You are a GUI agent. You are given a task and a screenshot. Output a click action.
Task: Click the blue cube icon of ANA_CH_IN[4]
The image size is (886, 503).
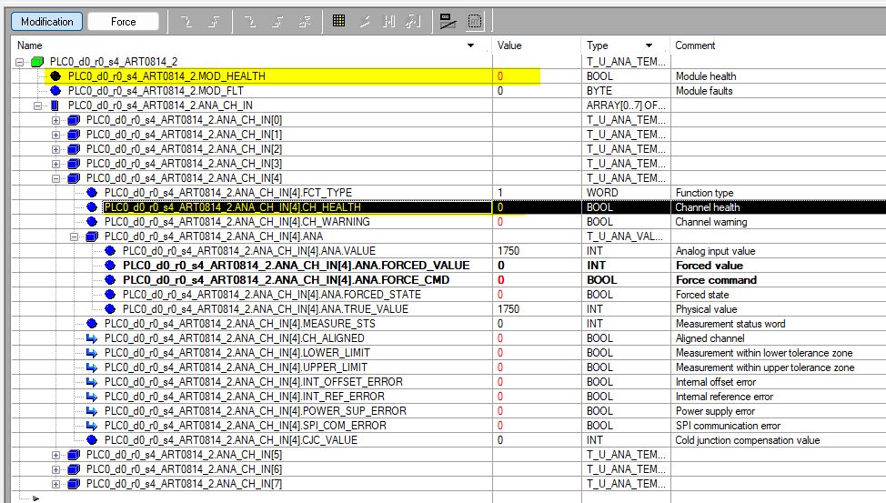pos(74,178)
